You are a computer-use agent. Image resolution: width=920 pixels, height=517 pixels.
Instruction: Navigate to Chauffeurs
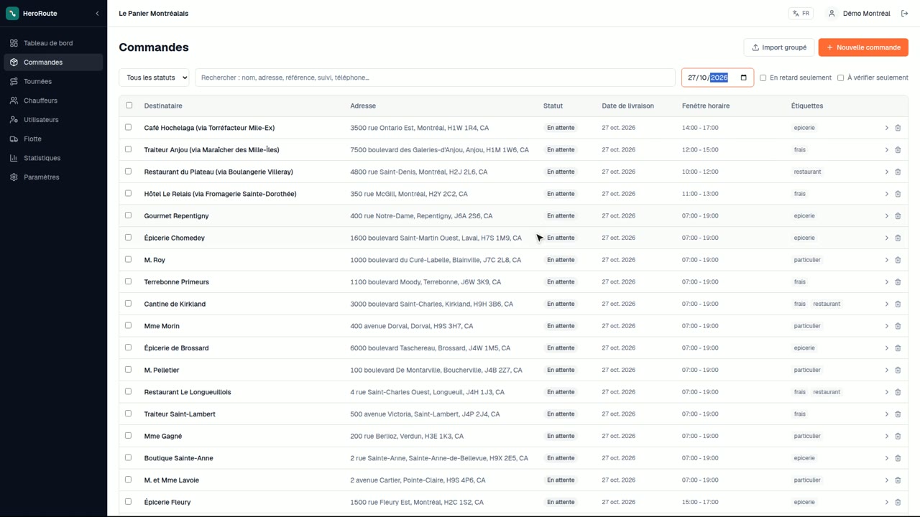[x=53, y=101]
